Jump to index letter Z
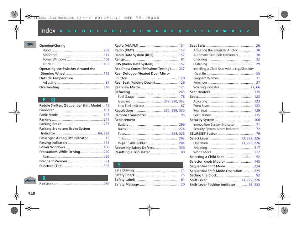 pos(248,31)
